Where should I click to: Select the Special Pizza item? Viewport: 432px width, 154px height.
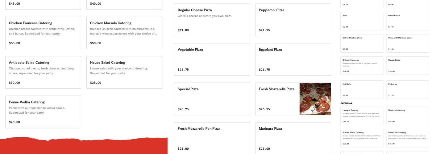pos(212,99)
